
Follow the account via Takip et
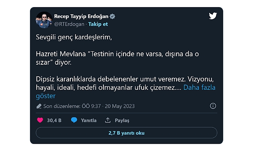pyautogui.click(x=98, y=24)
